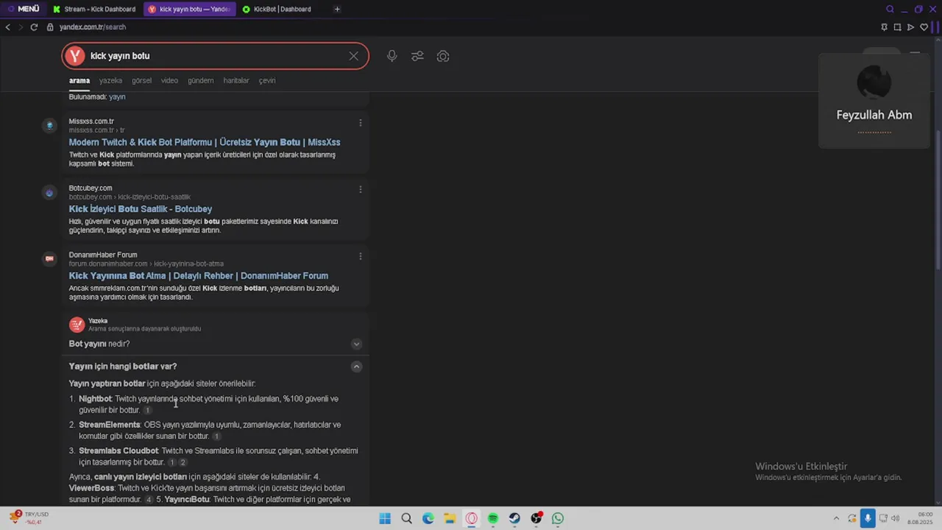Open the TRY/USD widget on taskbar
This screenshot has height=530, width=942.
[x=29, y=518]
